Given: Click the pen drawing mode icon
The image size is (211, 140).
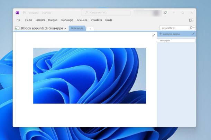Looking at the screenshot, I should (x=165, y=13).
